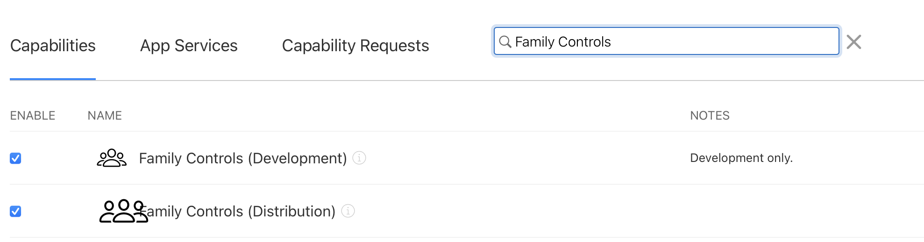Click the Family Controls (Development) people icon

[112, 158]
